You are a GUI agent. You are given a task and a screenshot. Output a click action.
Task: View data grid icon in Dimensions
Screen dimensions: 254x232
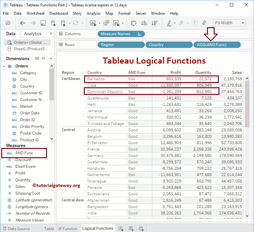tap(37, 58)
